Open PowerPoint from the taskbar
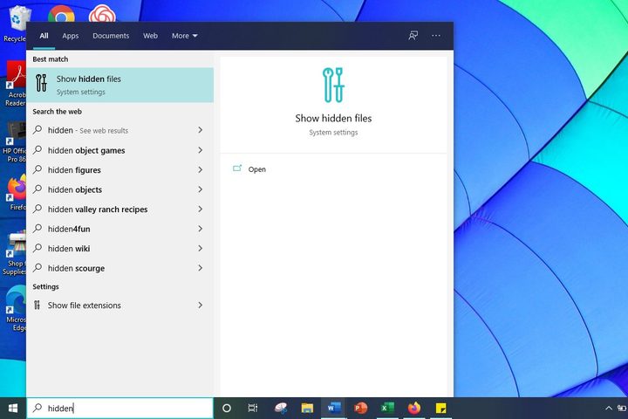628x419 pixels. click(360, 409)
